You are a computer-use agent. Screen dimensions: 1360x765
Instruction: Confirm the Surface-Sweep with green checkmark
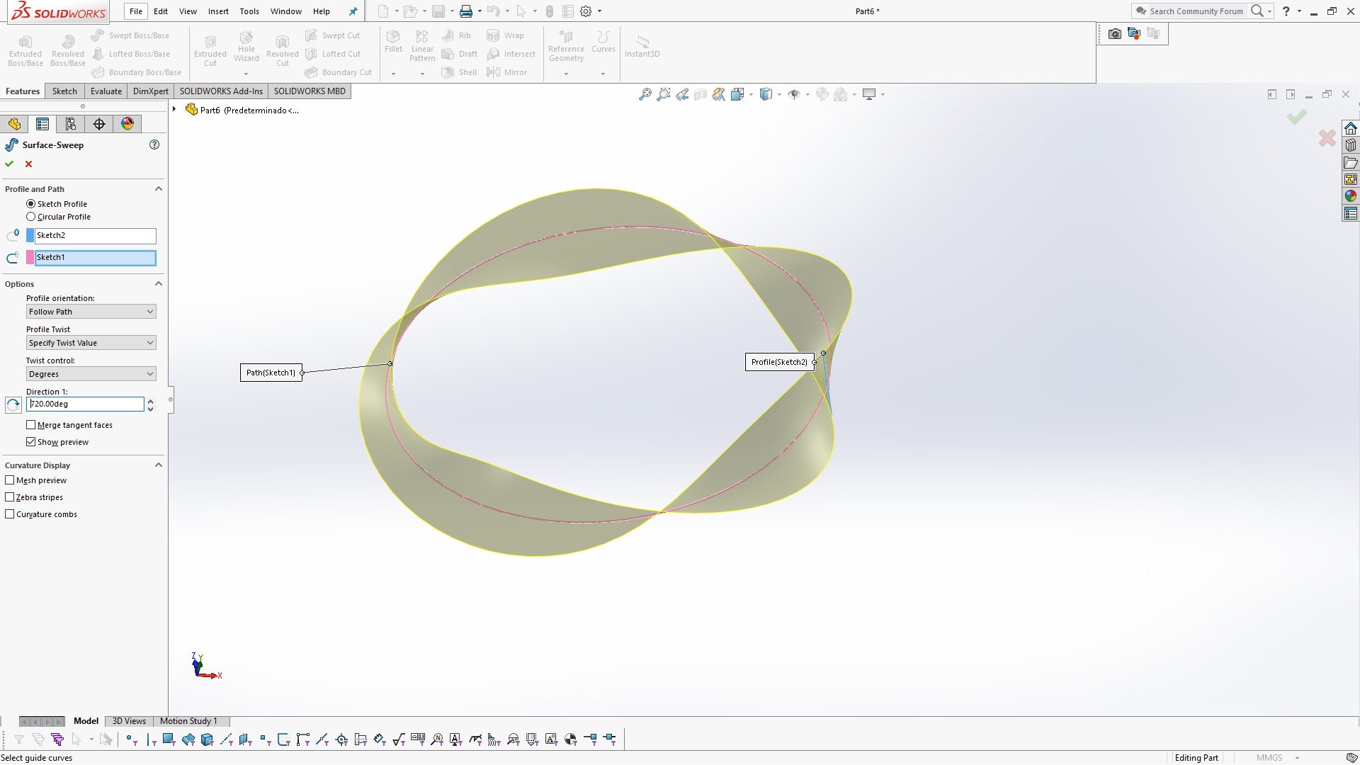pos(9,164)
